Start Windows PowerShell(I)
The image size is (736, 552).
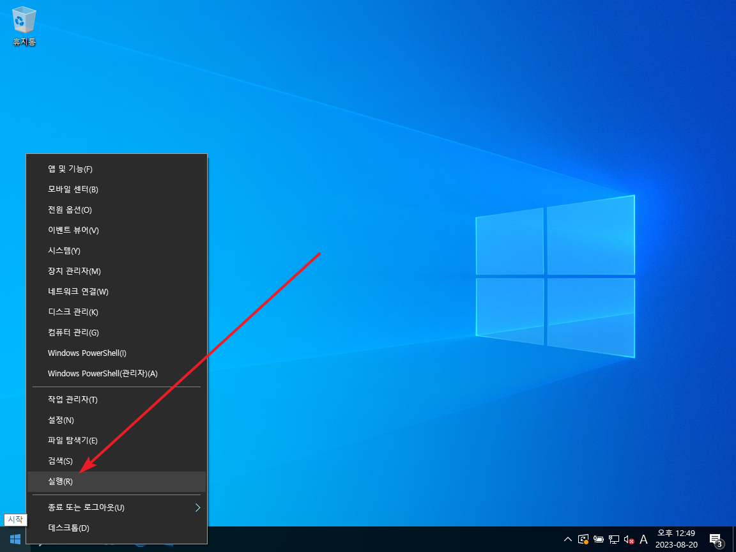tap(116, 353)
